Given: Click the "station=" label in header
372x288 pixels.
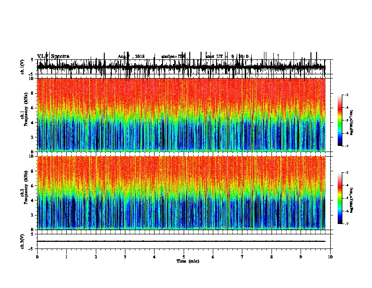Looking at the screenshot, I should click(170, 56).
